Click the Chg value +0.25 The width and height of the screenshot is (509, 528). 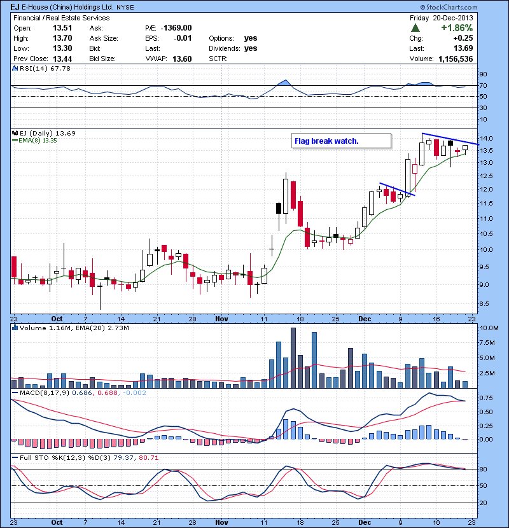[x=463, y=38]
